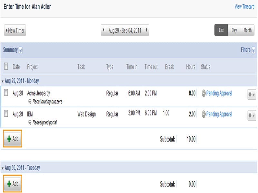Image resolution: width=258 pixels, height=193 pixels.
Task: Collapse the Aug 30, 2011 - Tuesday group
Action: (3, 168)
